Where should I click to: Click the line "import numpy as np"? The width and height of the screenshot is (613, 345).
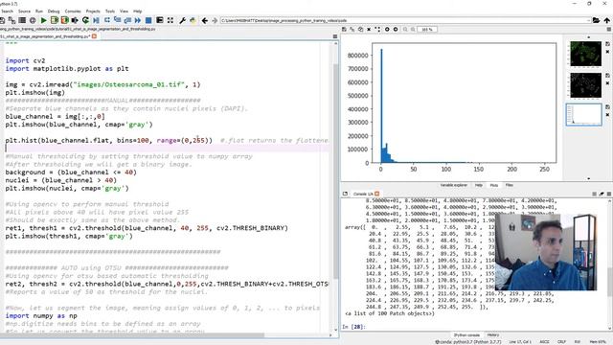[41, 316]
